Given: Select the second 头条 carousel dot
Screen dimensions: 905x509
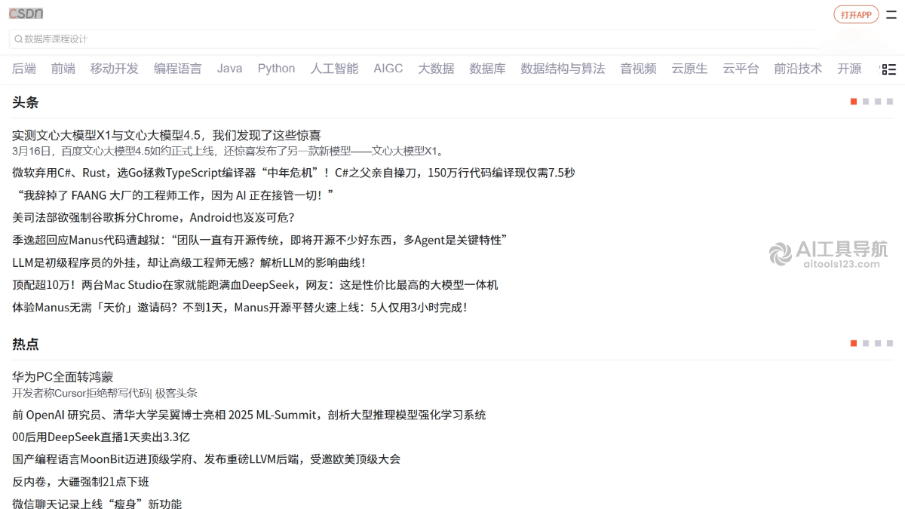Looking at the screenshot, I should click(x=866, y=101).
